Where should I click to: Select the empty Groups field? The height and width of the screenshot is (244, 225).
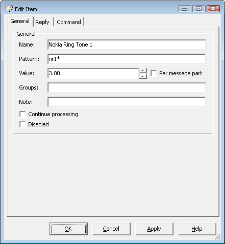[x=127, y=87]
